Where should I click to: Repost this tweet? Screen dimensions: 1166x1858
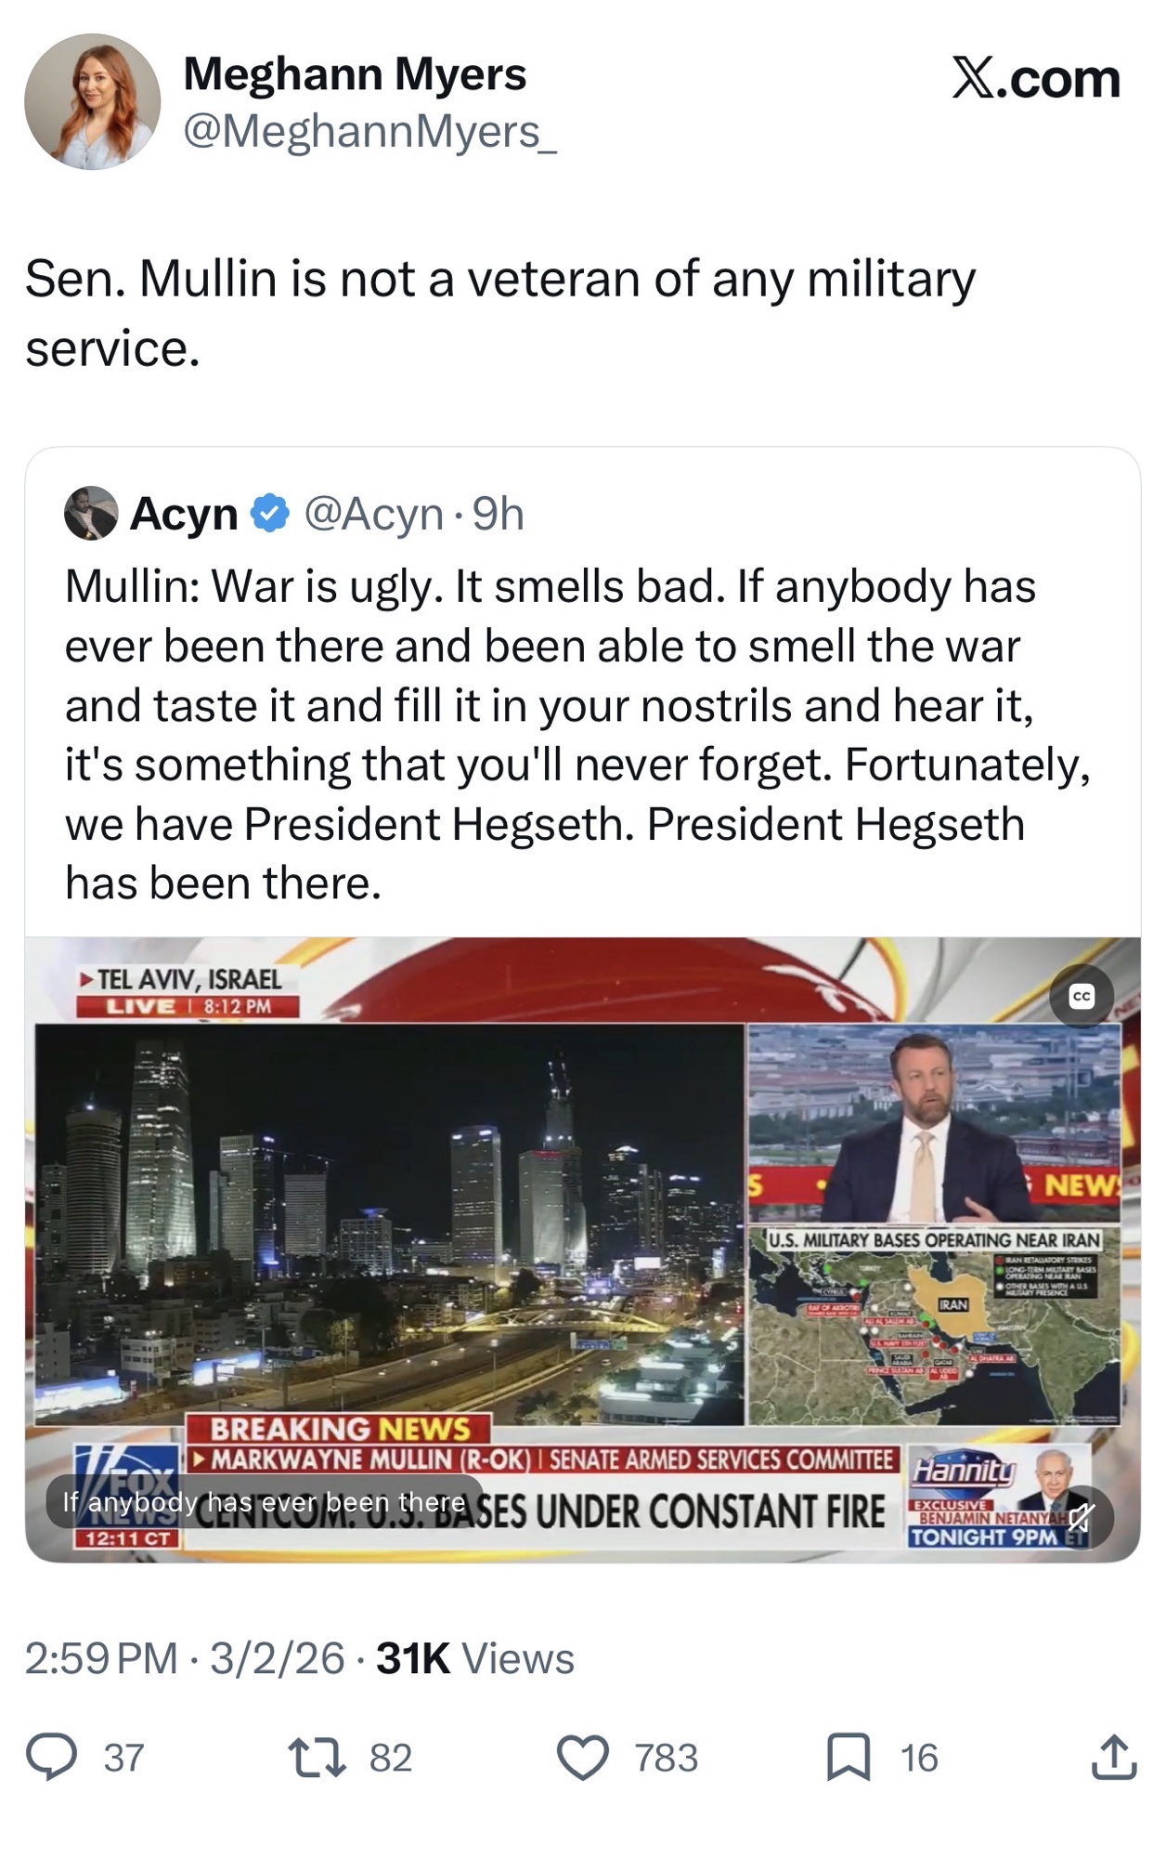click(317, 1757)
